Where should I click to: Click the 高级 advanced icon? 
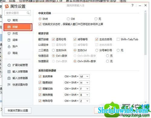click(9, 53)
